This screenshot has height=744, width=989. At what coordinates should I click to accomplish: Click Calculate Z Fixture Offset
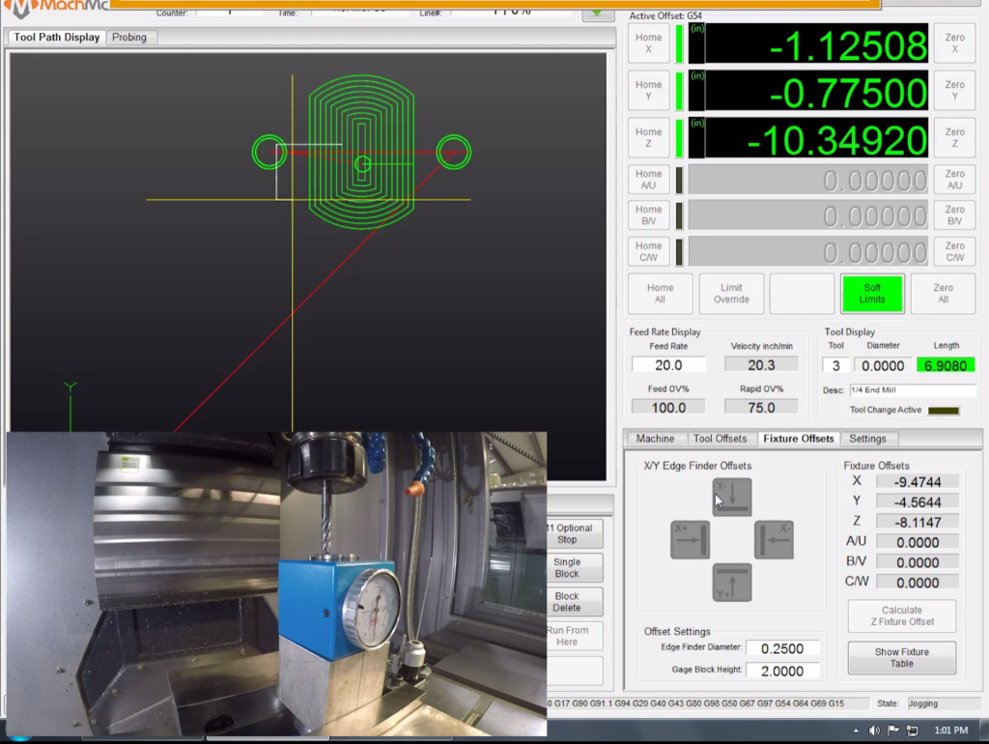901,615
